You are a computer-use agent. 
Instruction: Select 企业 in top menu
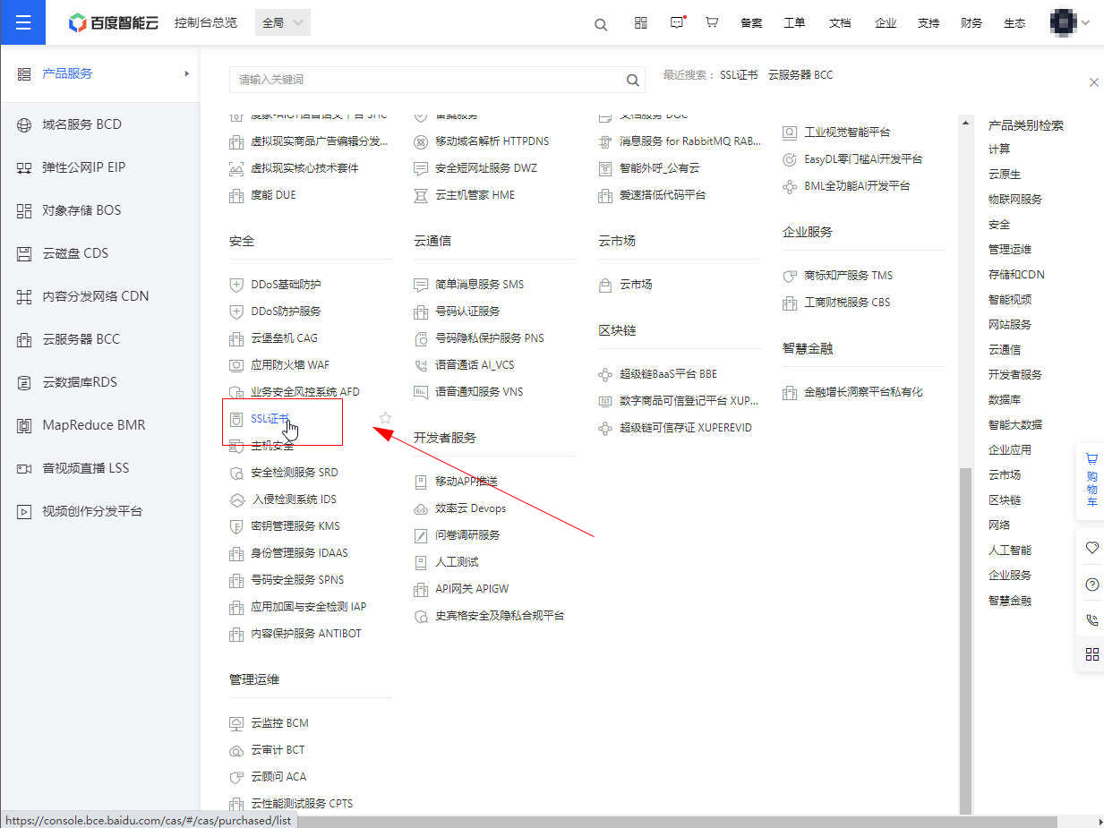point(886,23)
